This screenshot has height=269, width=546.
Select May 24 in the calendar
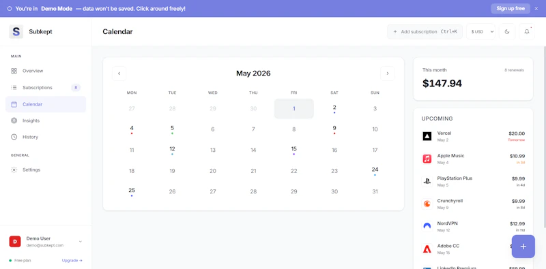[375, 171]
